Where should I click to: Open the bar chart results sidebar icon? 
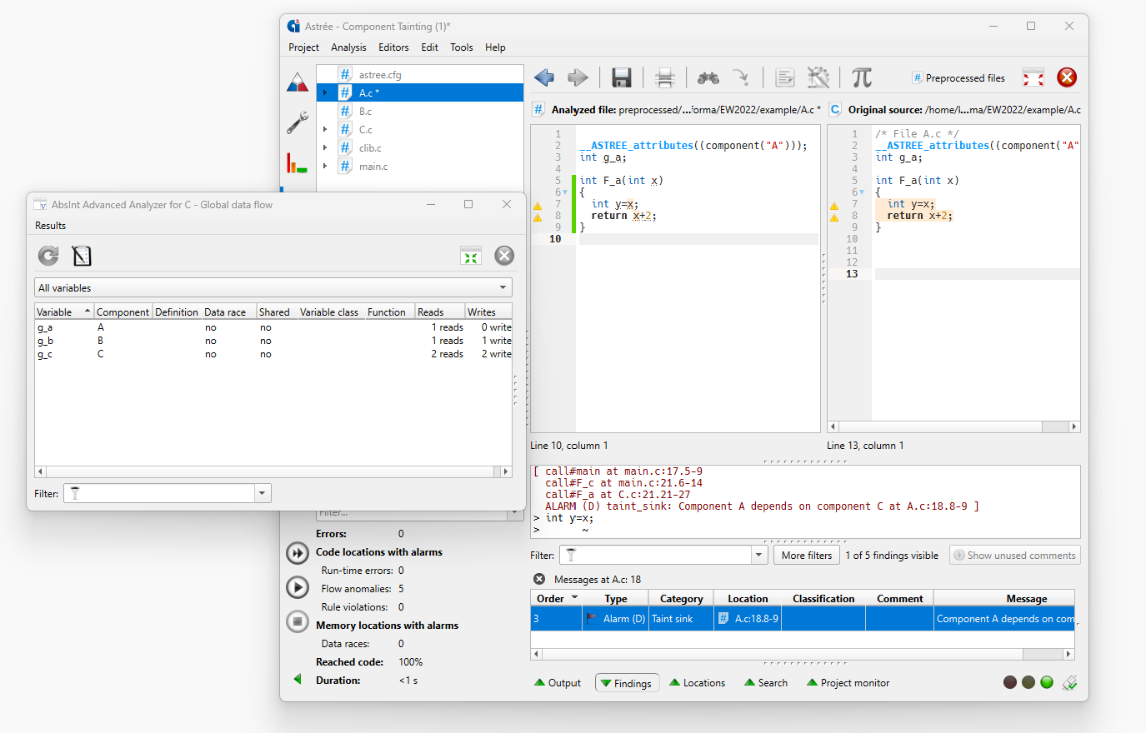297,162
